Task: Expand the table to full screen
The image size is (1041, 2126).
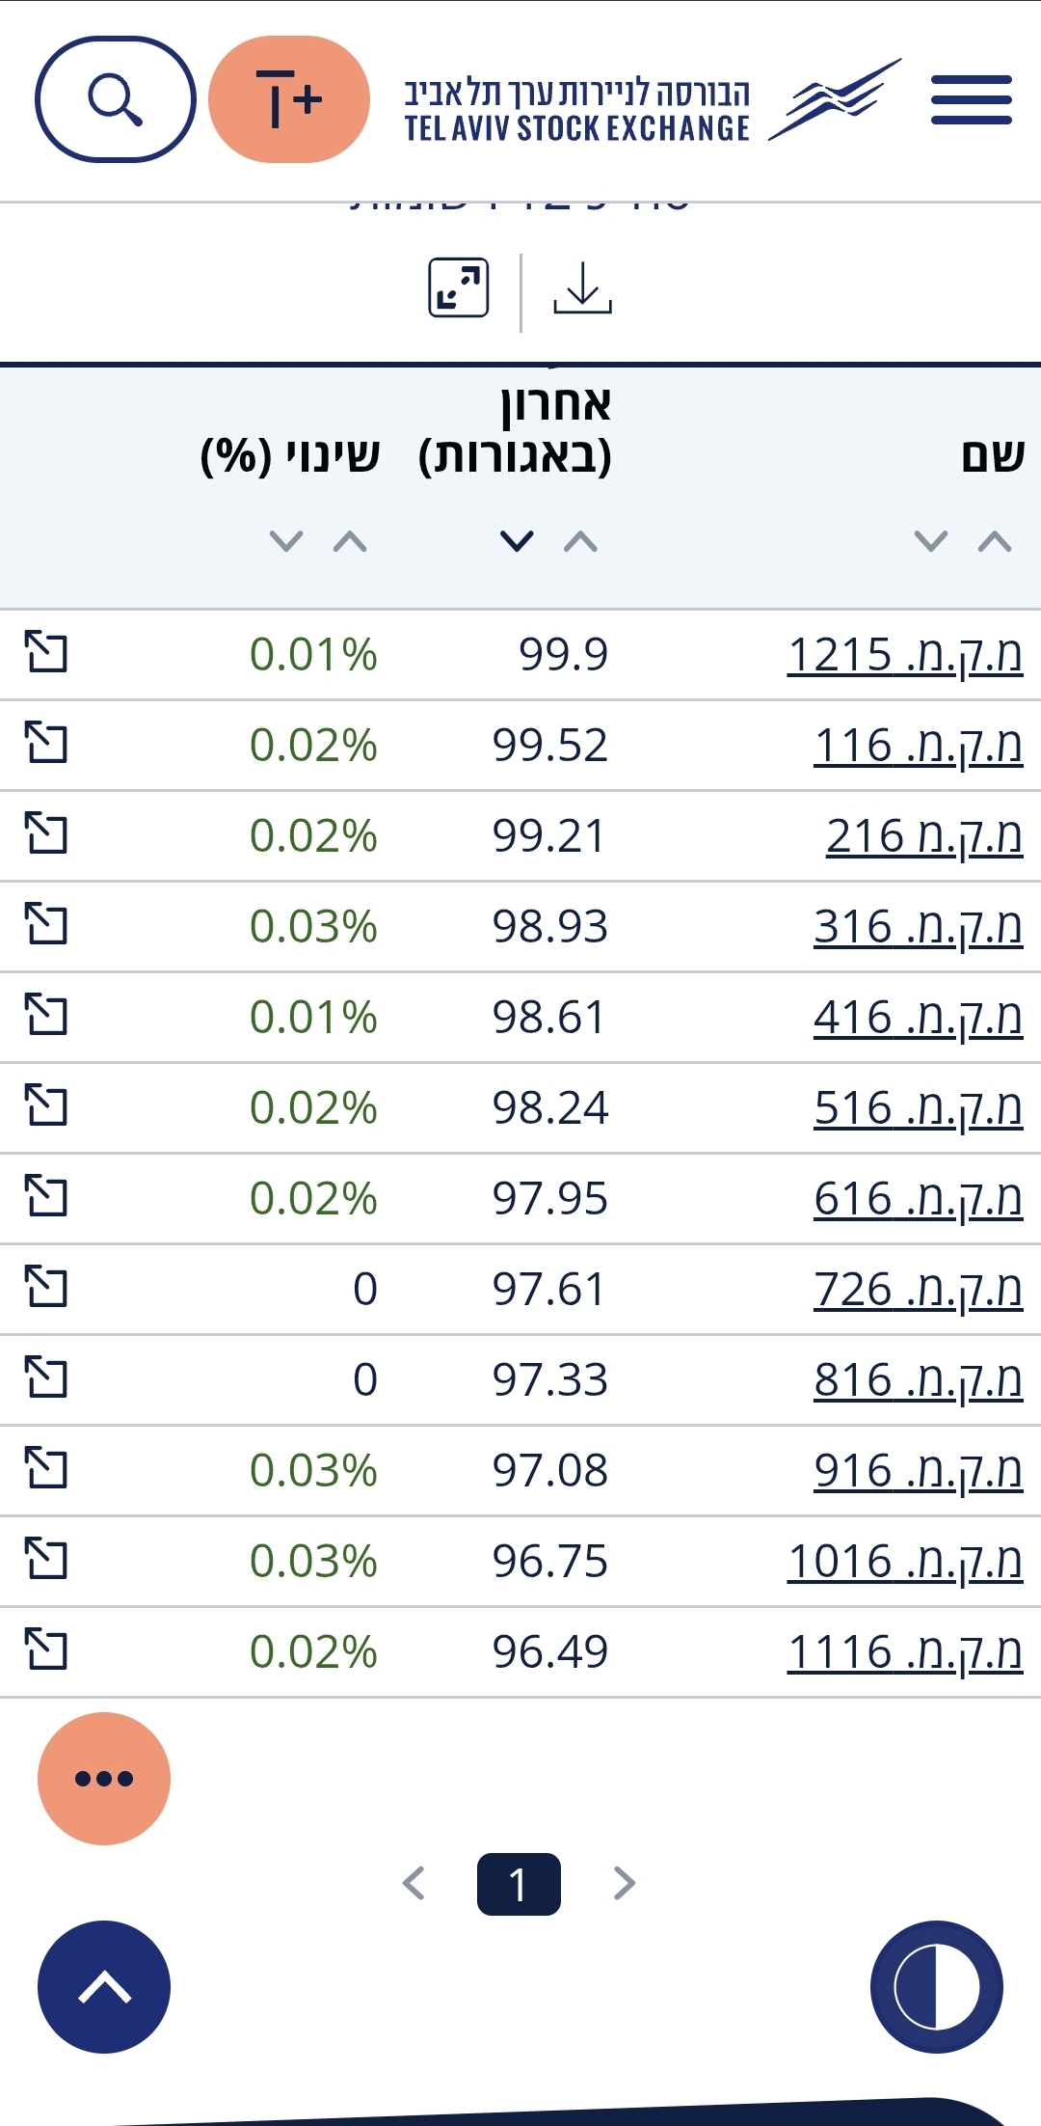Action: [x=458, y=288]
